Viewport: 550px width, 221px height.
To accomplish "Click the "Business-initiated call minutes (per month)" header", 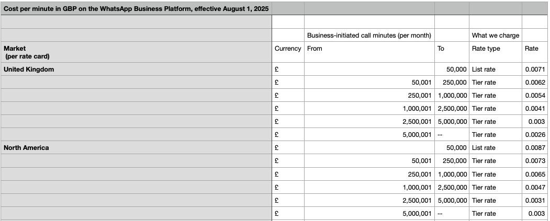I will click(369, 36).
